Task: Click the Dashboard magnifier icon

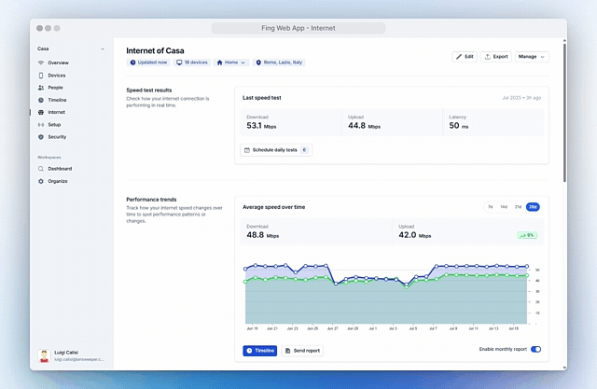Action: [x=41, y=169]
